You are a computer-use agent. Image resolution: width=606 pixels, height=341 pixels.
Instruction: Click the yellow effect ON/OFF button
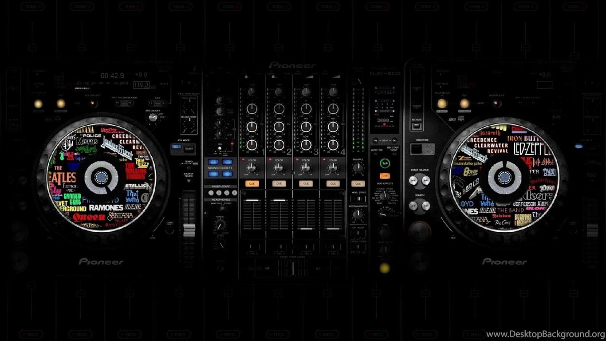pos(385,268)
